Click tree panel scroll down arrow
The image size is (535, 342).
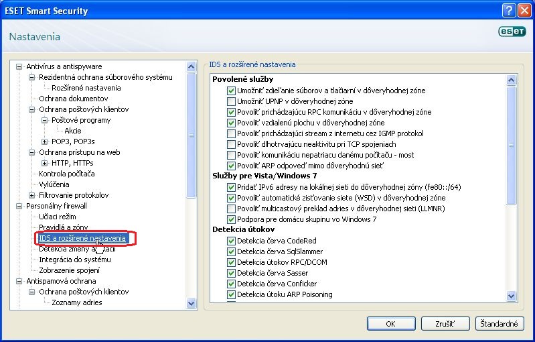coord(192,303)
